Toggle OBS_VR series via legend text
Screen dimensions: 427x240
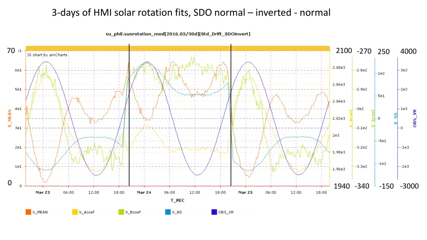coord(226,212)
